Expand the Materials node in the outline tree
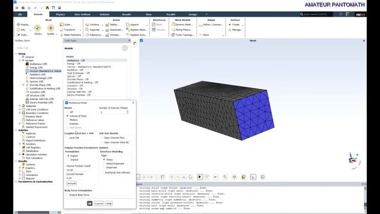Viewport: 380px width, 214px height. click(x=20, y=106)
